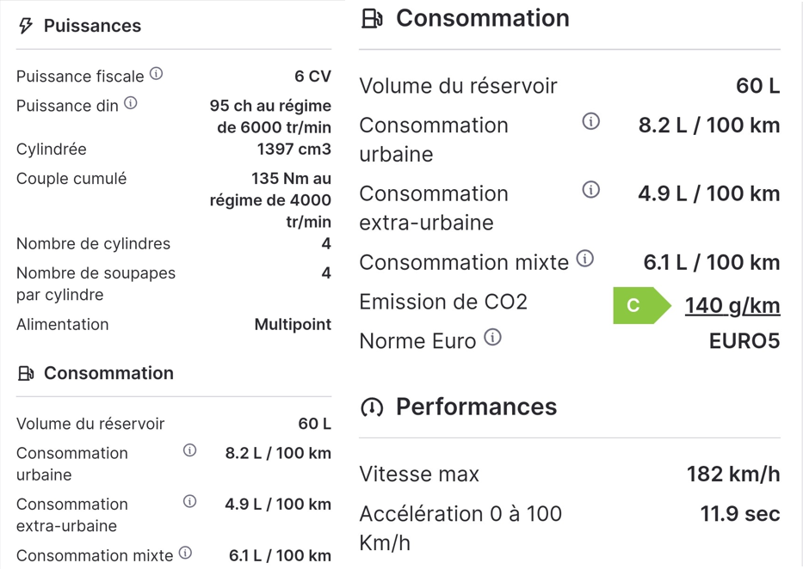Click the lightning bolt icon beside Puissances

pyautogui.click(x=26, y=26)
